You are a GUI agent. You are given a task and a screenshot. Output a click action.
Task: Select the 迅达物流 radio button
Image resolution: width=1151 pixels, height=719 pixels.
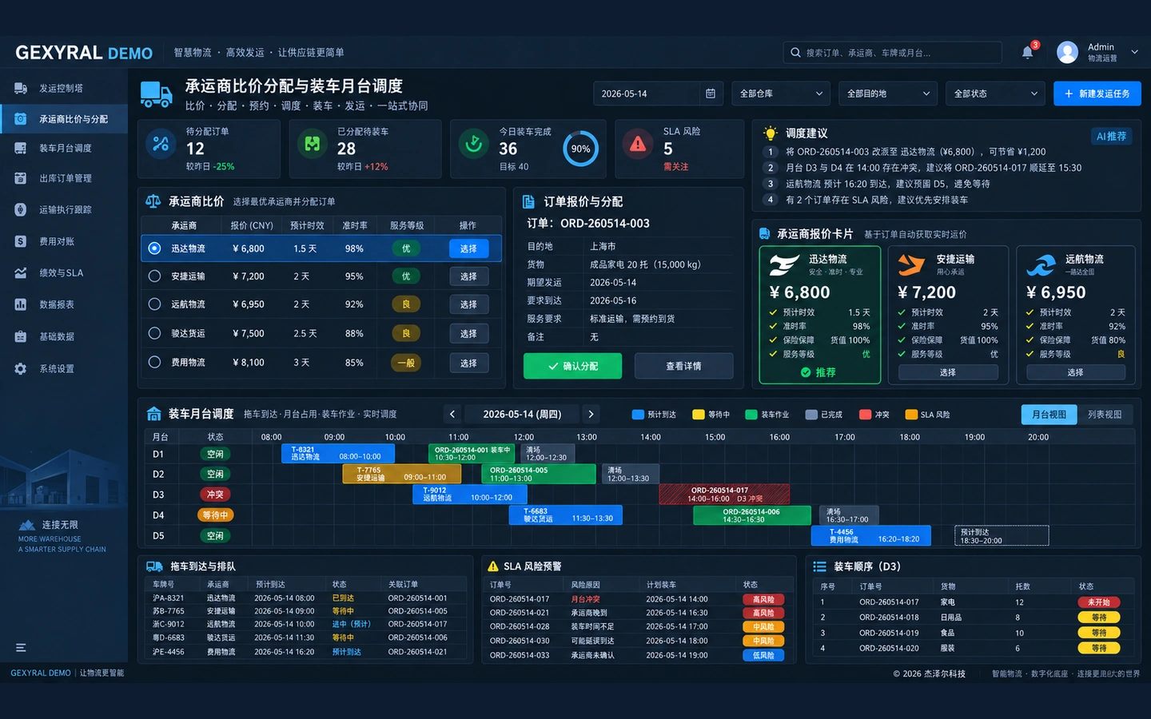click(x=154, y=248)
